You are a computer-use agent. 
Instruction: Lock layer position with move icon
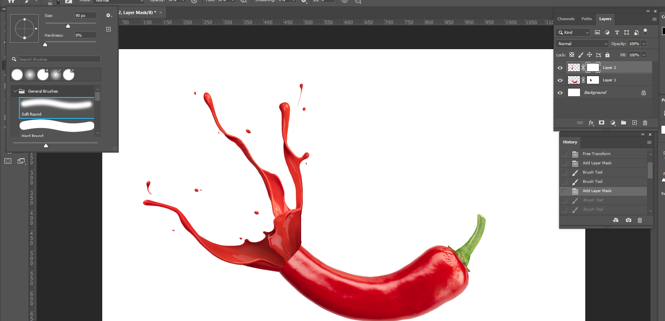point(589,55)
